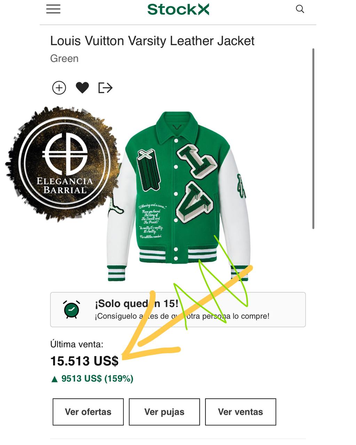Image resolution: width=356 pixels, height=445 pixels.
Task: Click the 15.513 US$ last sale price
Action: (x=84, y=361)
